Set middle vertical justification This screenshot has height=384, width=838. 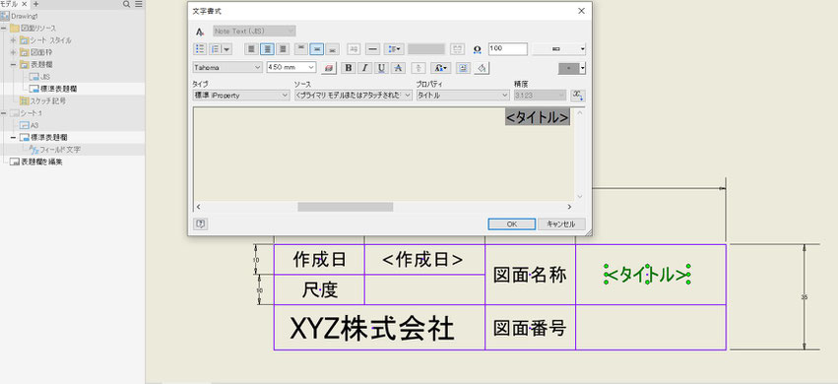tap(317, 49)
